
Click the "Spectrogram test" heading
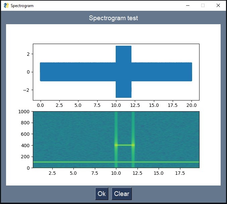113,18
